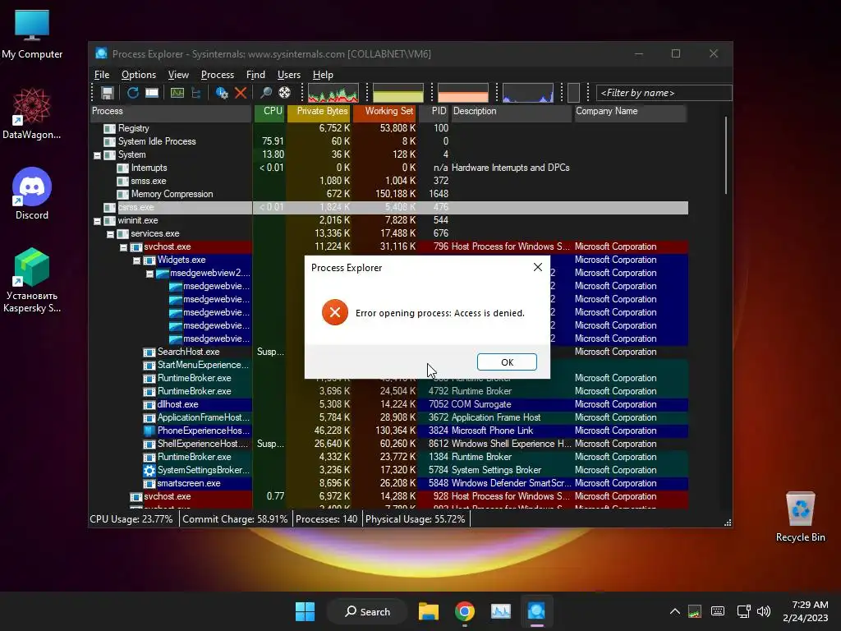The image size is (841, 631).
Task: Open the Options menu
Action: (x=138, y=75)
